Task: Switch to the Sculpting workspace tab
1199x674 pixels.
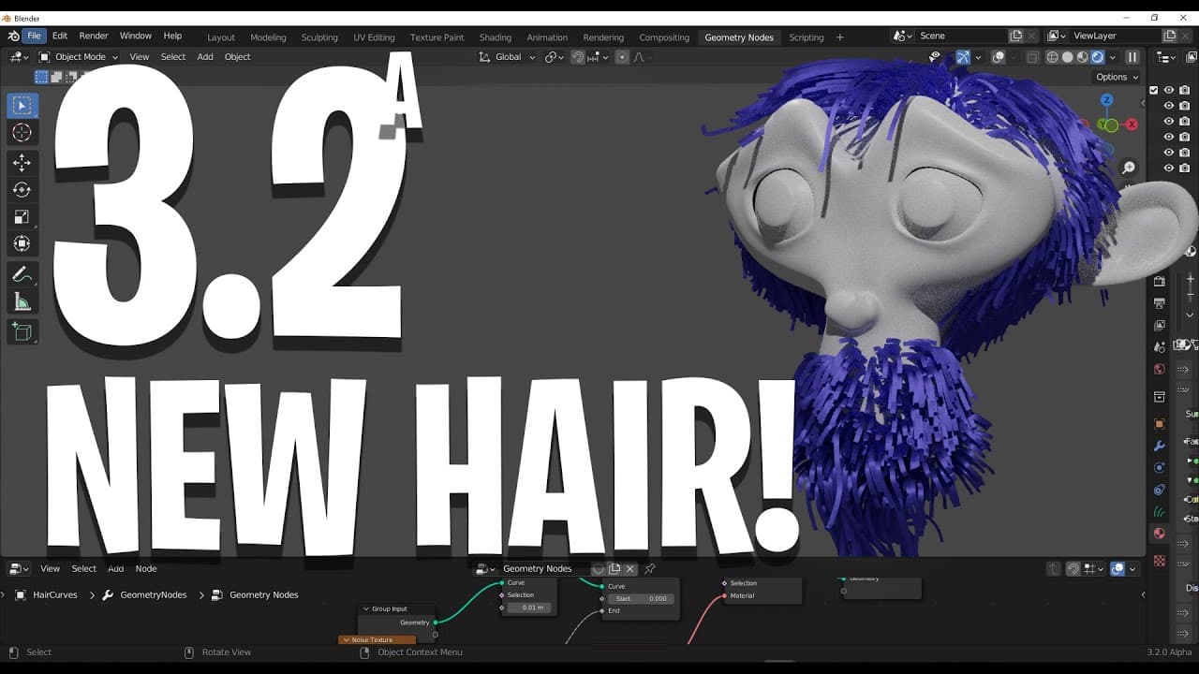Action: coord(319,37)
